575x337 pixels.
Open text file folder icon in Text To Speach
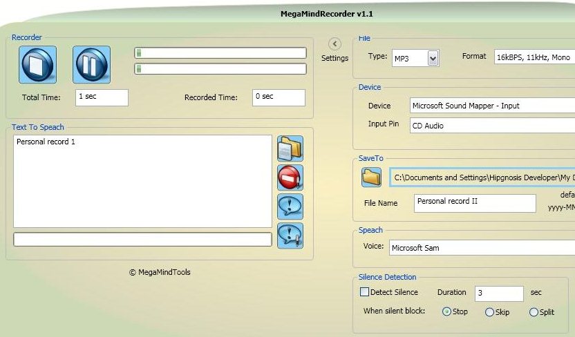click(x=290, y=148)
